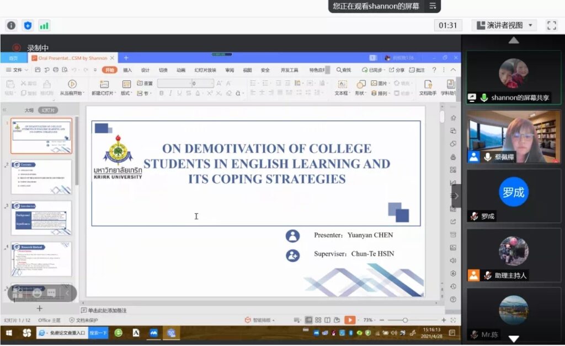565x346 pixels.
Task: Open the blue security shield icon
Action: [x=28, y=25]
